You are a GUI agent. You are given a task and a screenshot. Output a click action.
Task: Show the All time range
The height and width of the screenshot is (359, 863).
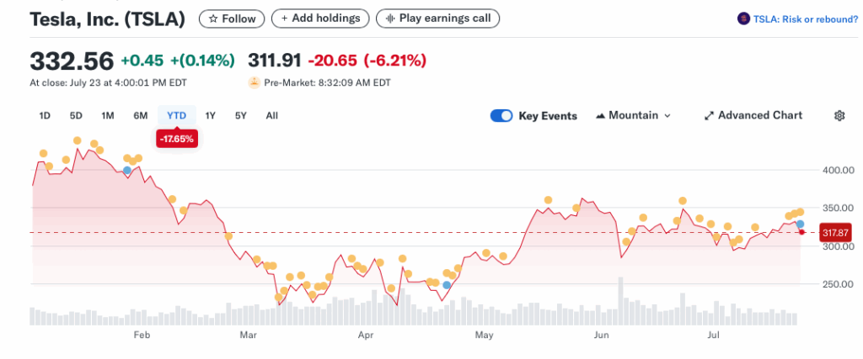271,116
